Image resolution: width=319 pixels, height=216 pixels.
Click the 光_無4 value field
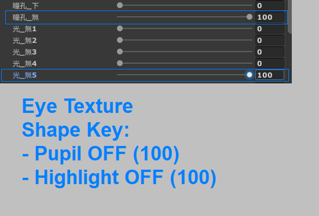[x=270, y=63]
